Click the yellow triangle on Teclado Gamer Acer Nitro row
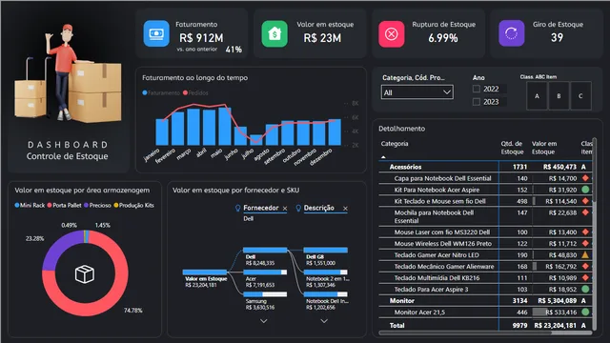The width and height of the screenshot is (610, 343). pyautogui.click(x=585, y=254)
